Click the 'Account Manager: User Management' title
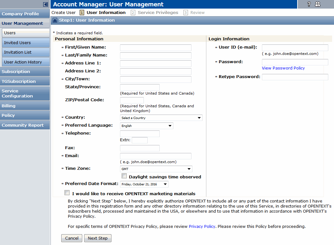The width and height of the screenshot is (334, 245). [108, 4]
